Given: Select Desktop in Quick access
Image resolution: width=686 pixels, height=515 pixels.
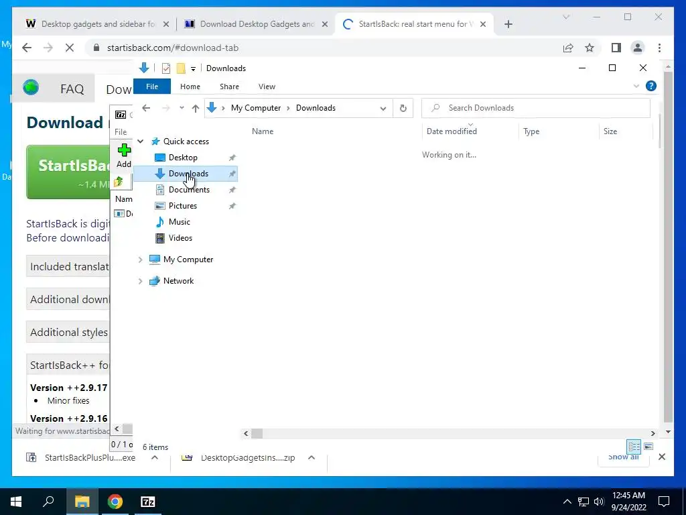Looking at the screenshot, I should (x=183, y=158).
